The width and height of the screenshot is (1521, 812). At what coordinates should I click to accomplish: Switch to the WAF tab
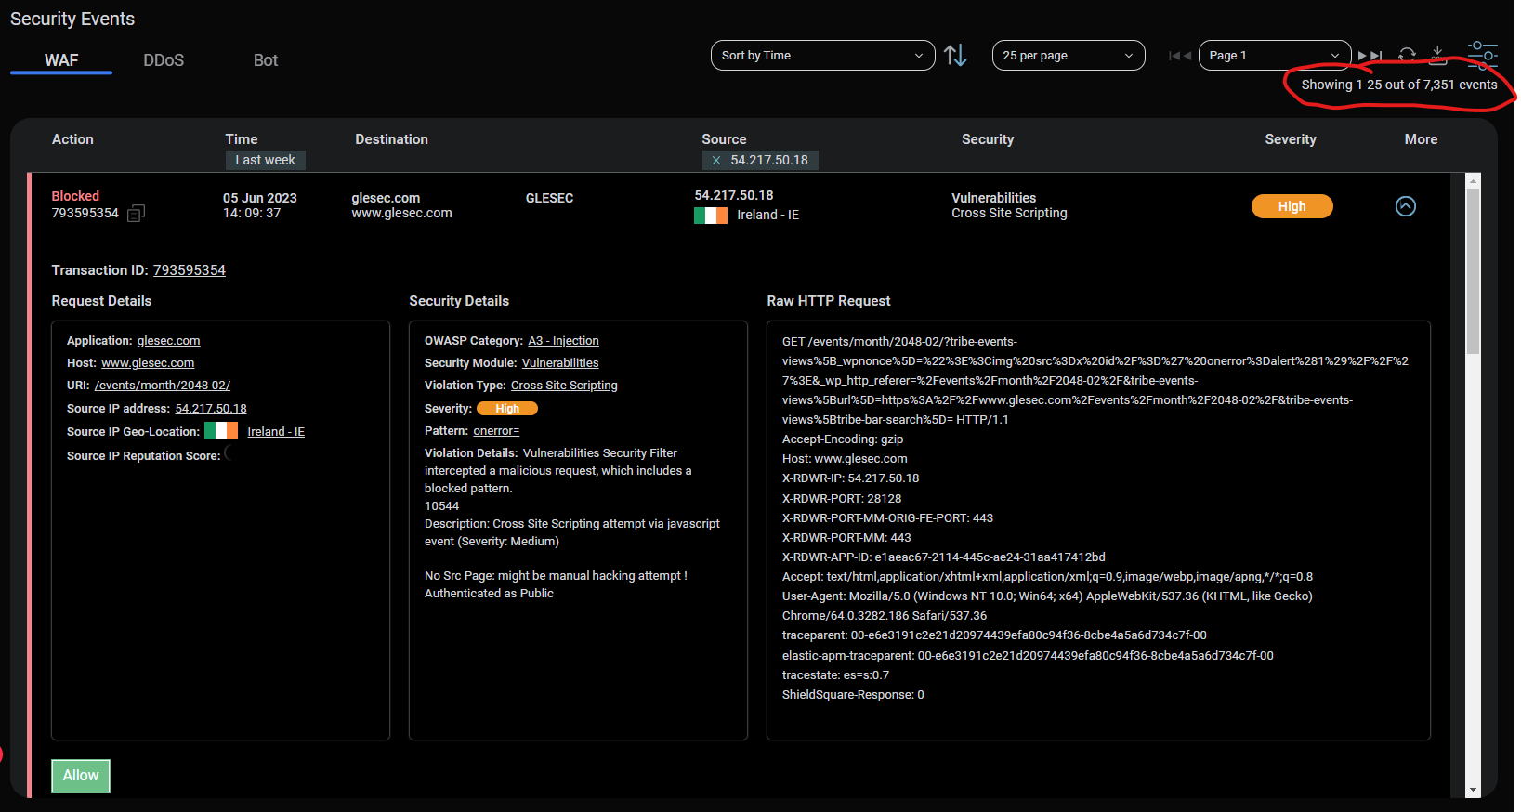61,60
